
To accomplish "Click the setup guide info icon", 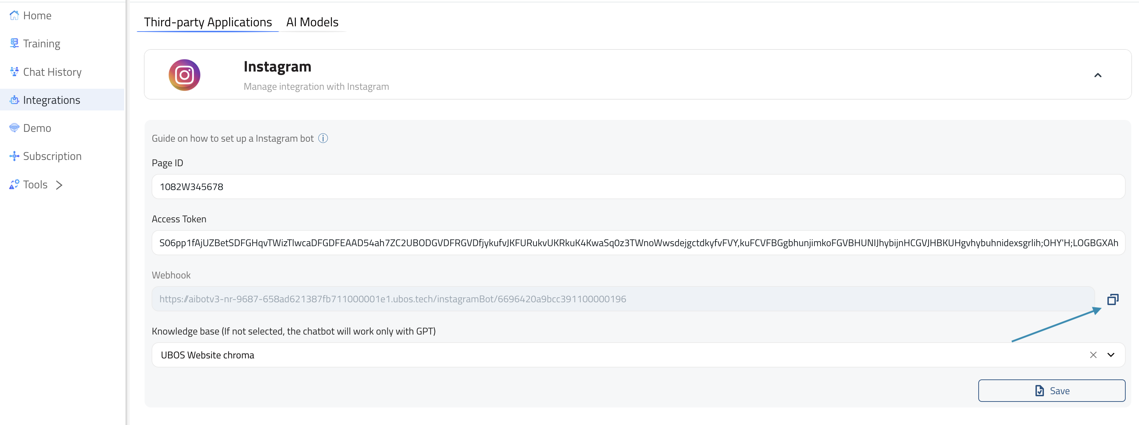I will coord(325,137).
